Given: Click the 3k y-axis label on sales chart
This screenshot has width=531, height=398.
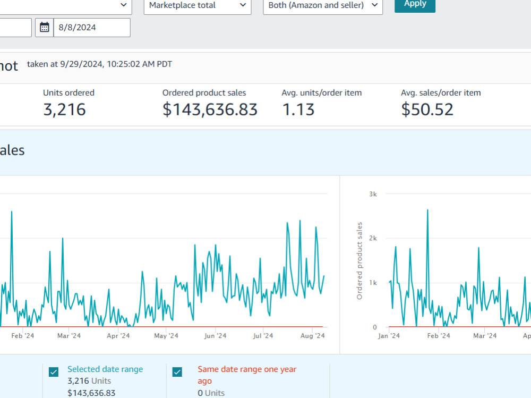Looking at the screenshot, I should pyautogui.click(x=373, y=194).
